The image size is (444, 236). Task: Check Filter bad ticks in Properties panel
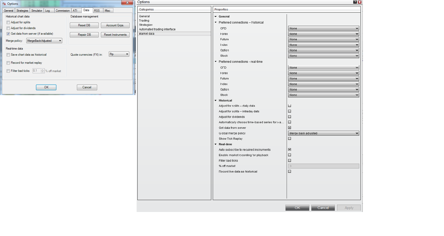coord(290,161)
